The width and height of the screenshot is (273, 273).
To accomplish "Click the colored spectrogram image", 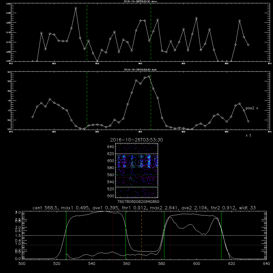I will [x=137, y=170].
